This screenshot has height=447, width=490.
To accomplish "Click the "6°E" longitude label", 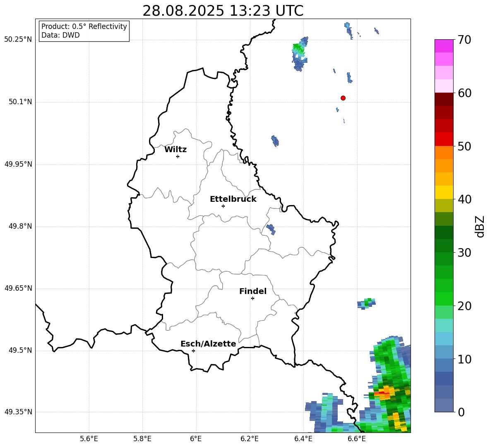I will click(x=196, y=439).
